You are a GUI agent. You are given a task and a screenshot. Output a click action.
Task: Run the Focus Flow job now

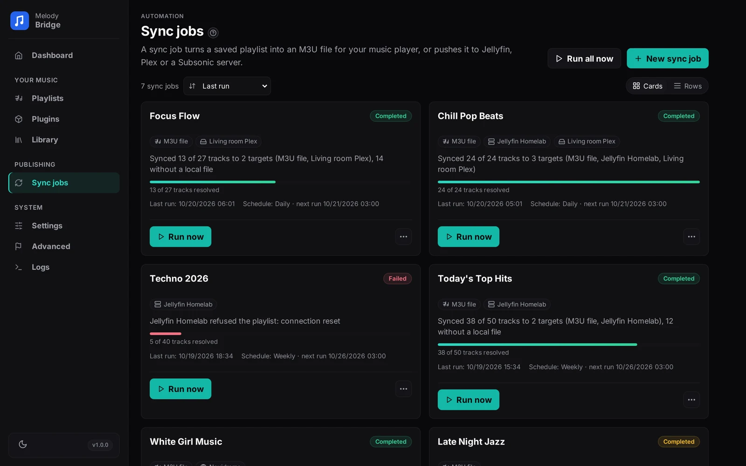click(180, 237)
